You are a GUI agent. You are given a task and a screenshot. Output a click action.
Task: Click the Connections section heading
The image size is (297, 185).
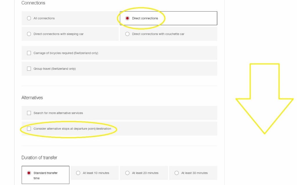(x=33, y=3)
